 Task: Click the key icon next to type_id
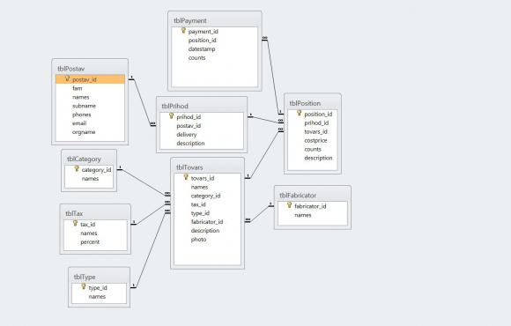tap(84, 286)
